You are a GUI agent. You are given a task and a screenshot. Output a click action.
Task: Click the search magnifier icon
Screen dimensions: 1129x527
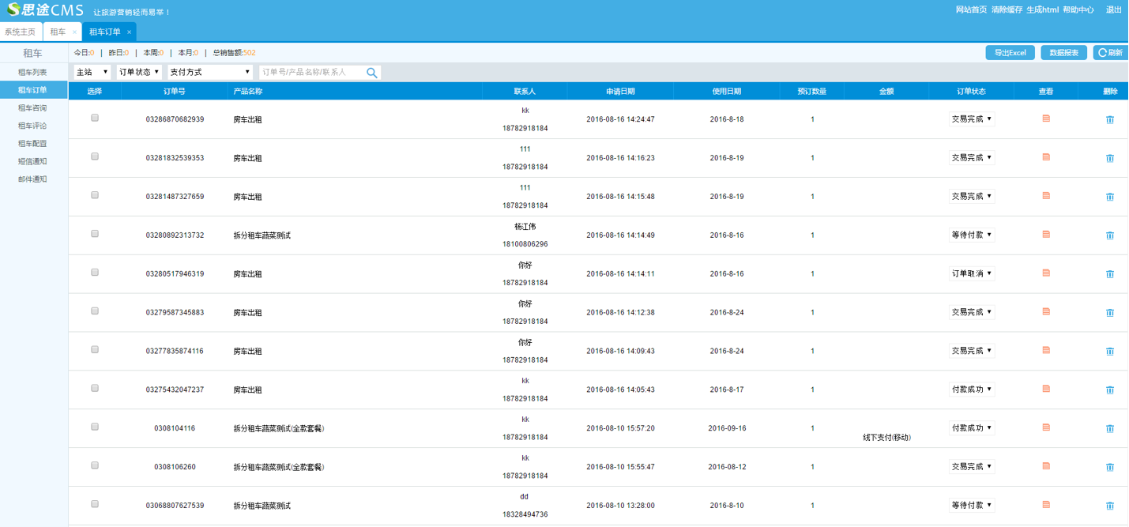pos(371,73)
